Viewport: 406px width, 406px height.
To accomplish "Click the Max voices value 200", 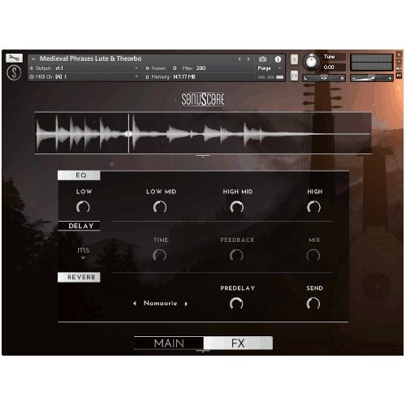I will [x=201, y=68].
